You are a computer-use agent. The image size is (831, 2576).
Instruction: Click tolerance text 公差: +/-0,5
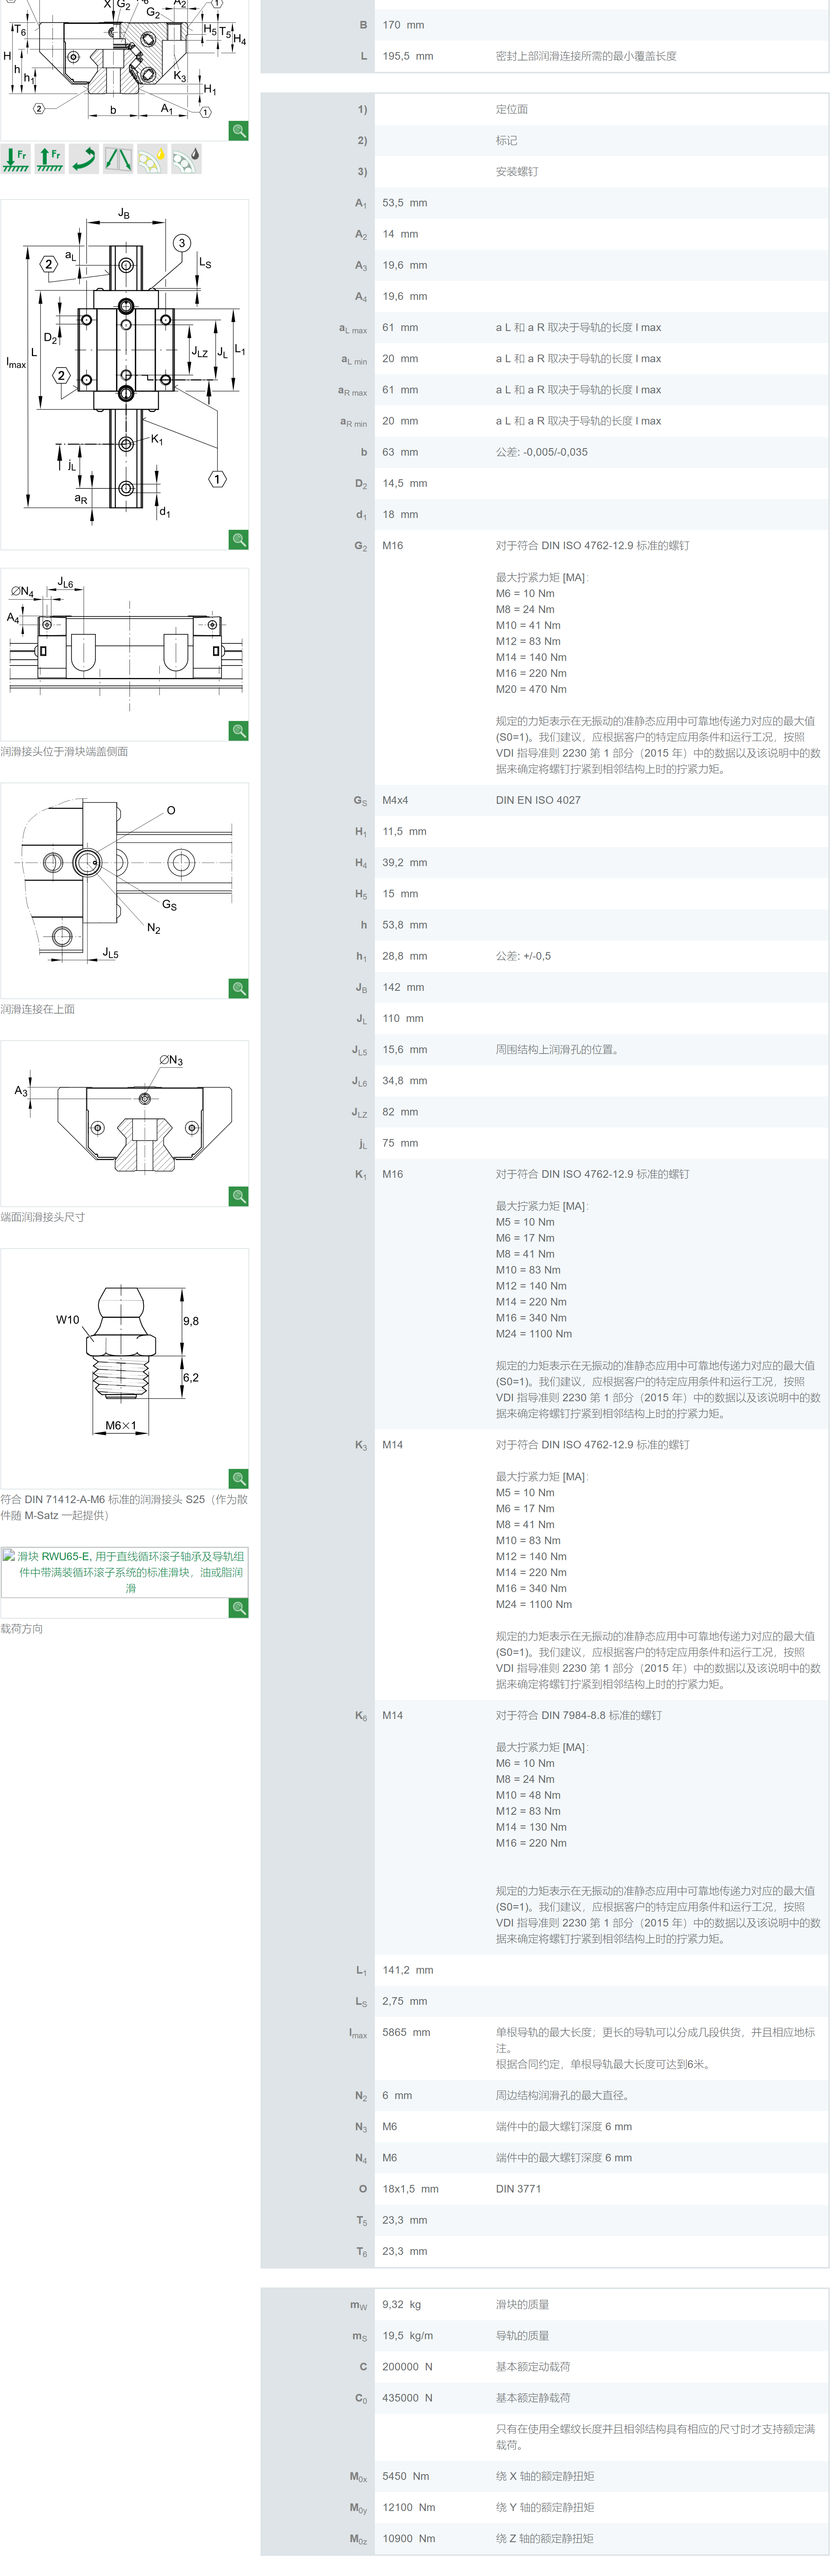point(523,956)
